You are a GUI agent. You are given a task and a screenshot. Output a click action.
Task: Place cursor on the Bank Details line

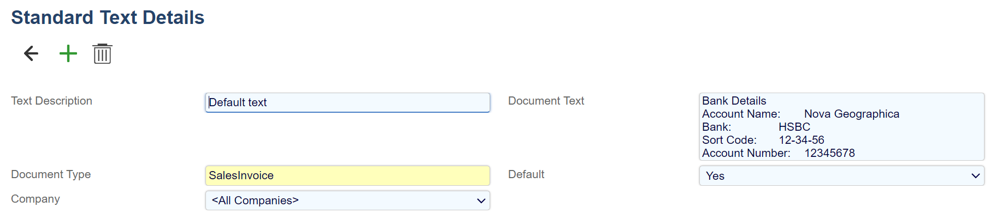click(734, 101)
